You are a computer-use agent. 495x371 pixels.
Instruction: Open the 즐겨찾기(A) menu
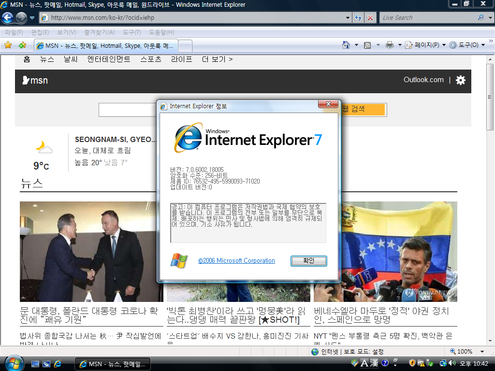pyautogui.click(x=100, y=32)
